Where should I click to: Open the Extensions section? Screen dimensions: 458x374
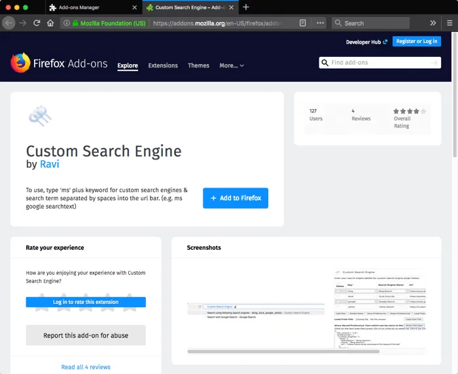coord(163,65)
